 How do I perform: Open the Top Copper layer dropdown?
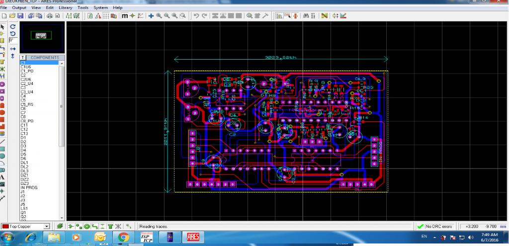pos(47,227)
